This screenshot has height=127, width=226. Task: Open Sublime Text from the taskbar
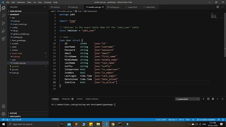[76, 124]
